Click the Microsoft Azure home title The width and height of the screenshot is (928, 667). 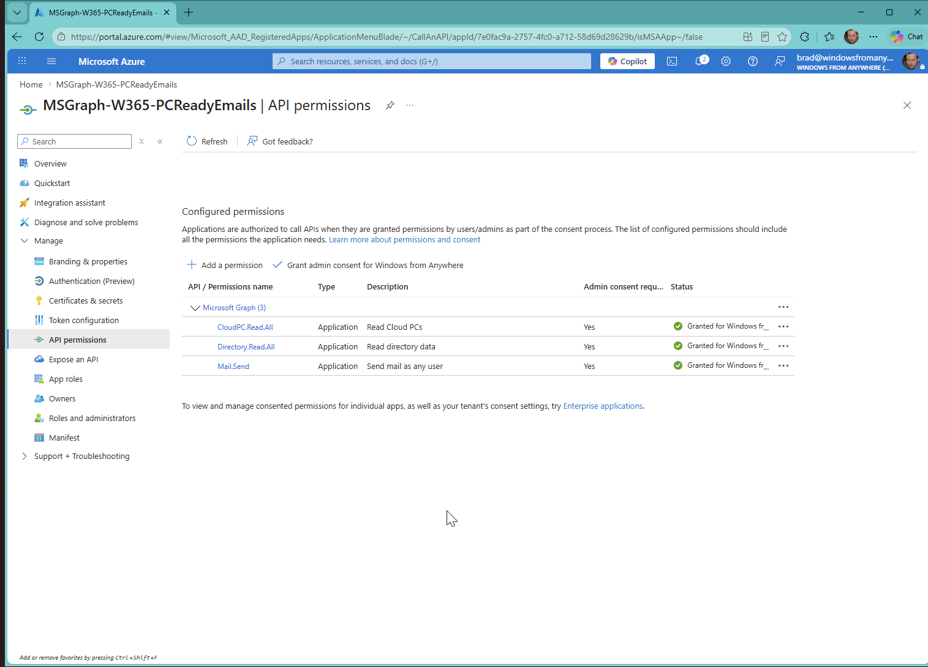coord(111,61)
